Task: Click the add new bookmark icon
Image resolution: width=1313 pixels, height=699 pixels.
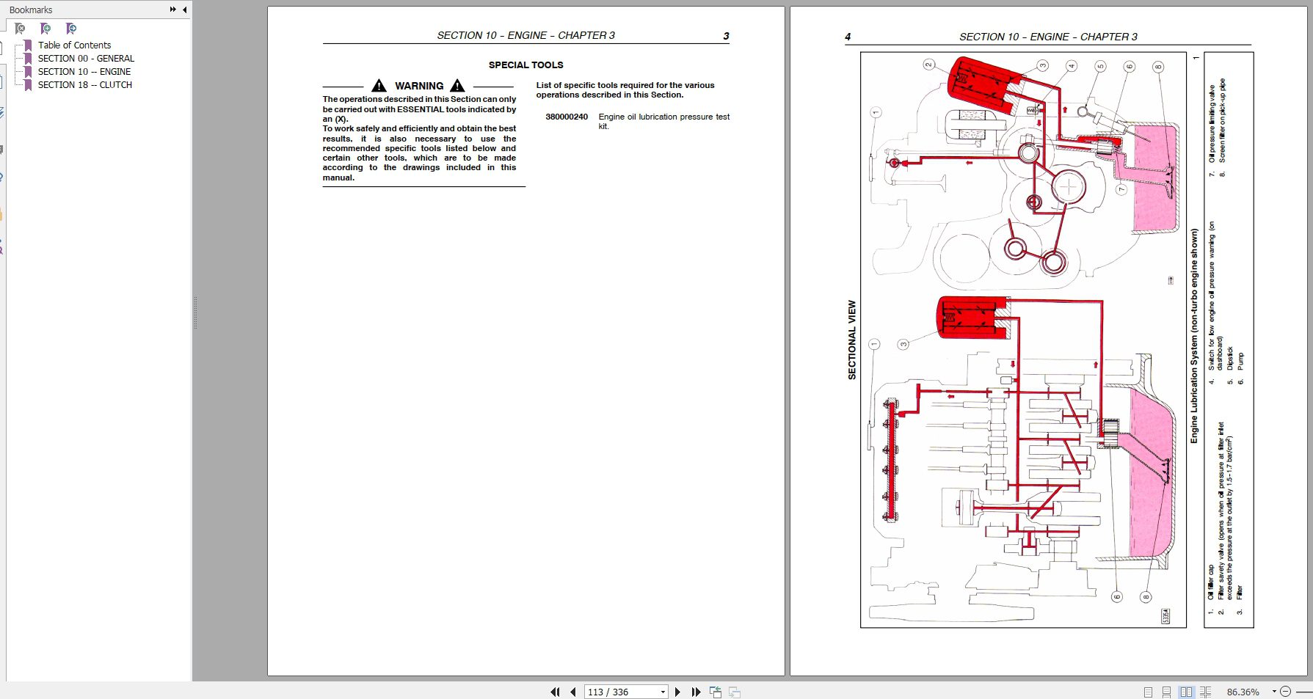Action: [46, 29]
